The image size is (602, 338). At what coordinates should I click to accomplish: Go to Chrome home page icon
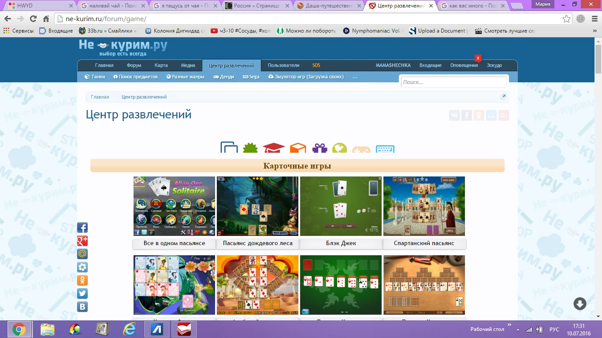[46, 19]
